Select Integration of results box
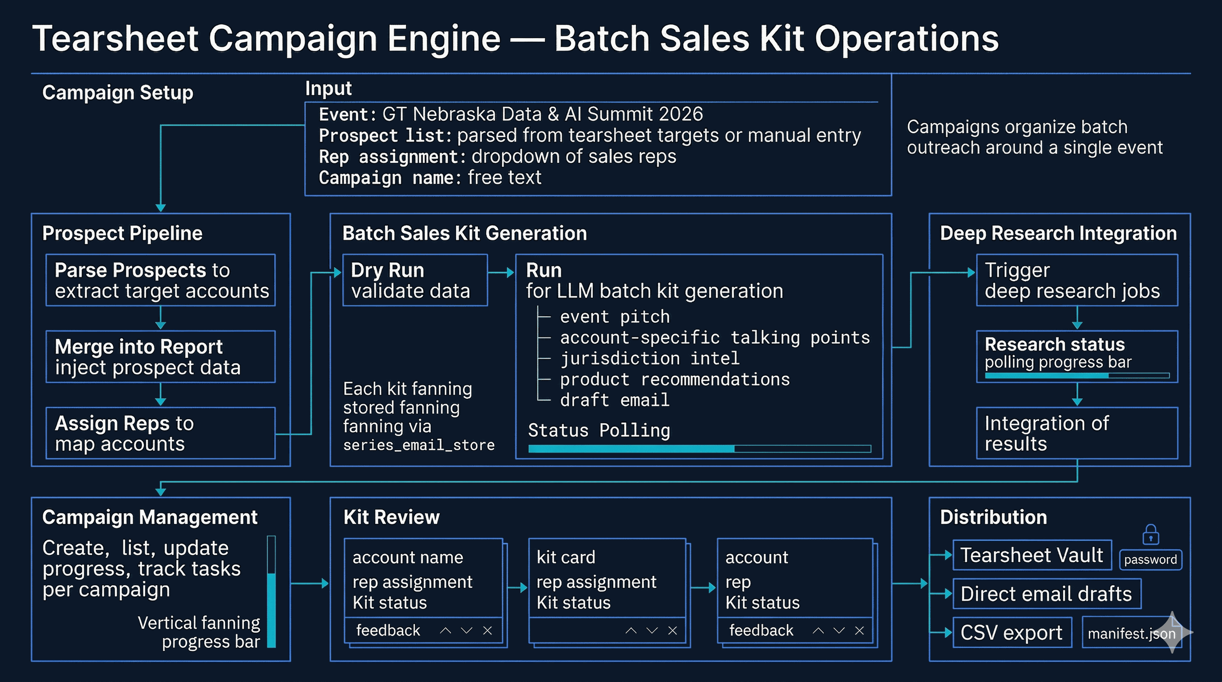The width and height of the screenshot is (1222, 682). click(1077, 433)
